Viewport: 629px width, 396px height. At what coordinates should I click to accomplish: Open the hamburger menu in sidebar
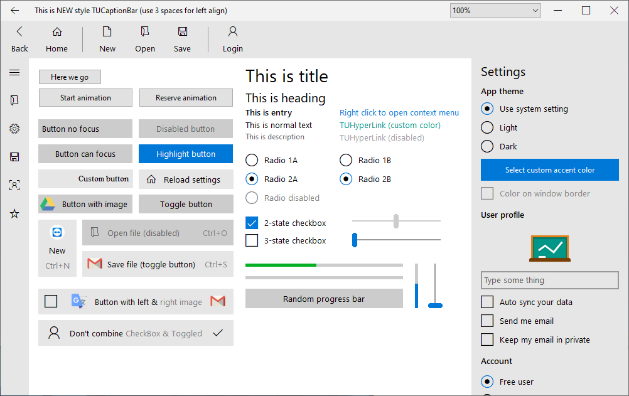pyautogui.click(x=14, y=72)
